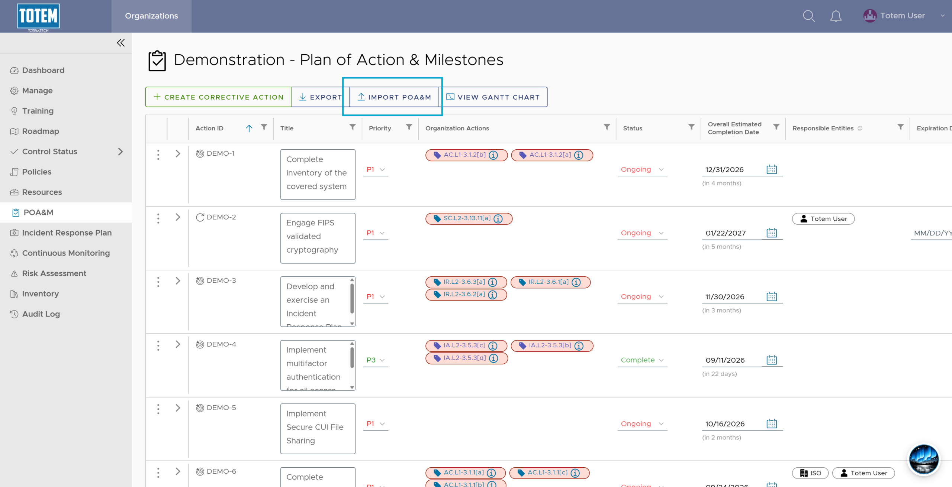Open calendar picker for 01/22/2027 date
The height and width of the screenshot is (487, 952).
pyautogui.click(x=772, y=233)
